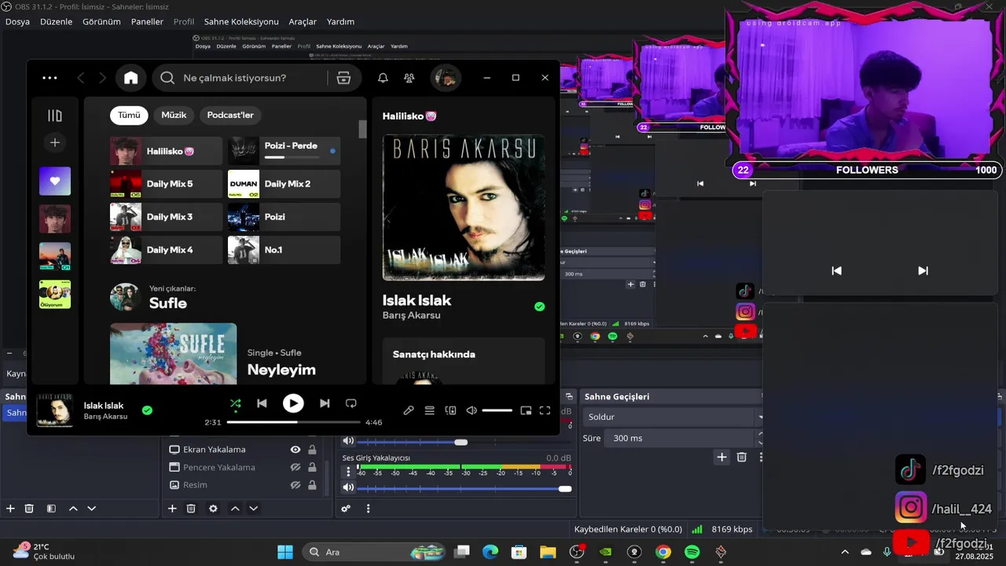Open Spotify notifications bell
1006x566 pixels.
(383, 78)
